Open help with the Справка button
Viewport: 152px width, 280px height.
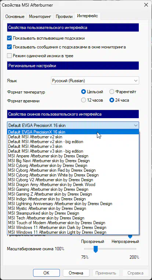135,273
